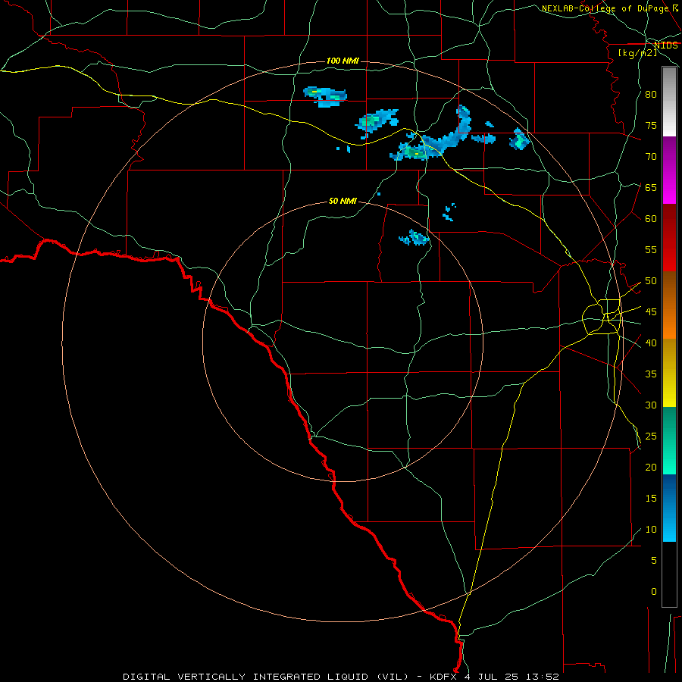
Task: Click the '[kg/m2]' units label
Action: point(637,53)
